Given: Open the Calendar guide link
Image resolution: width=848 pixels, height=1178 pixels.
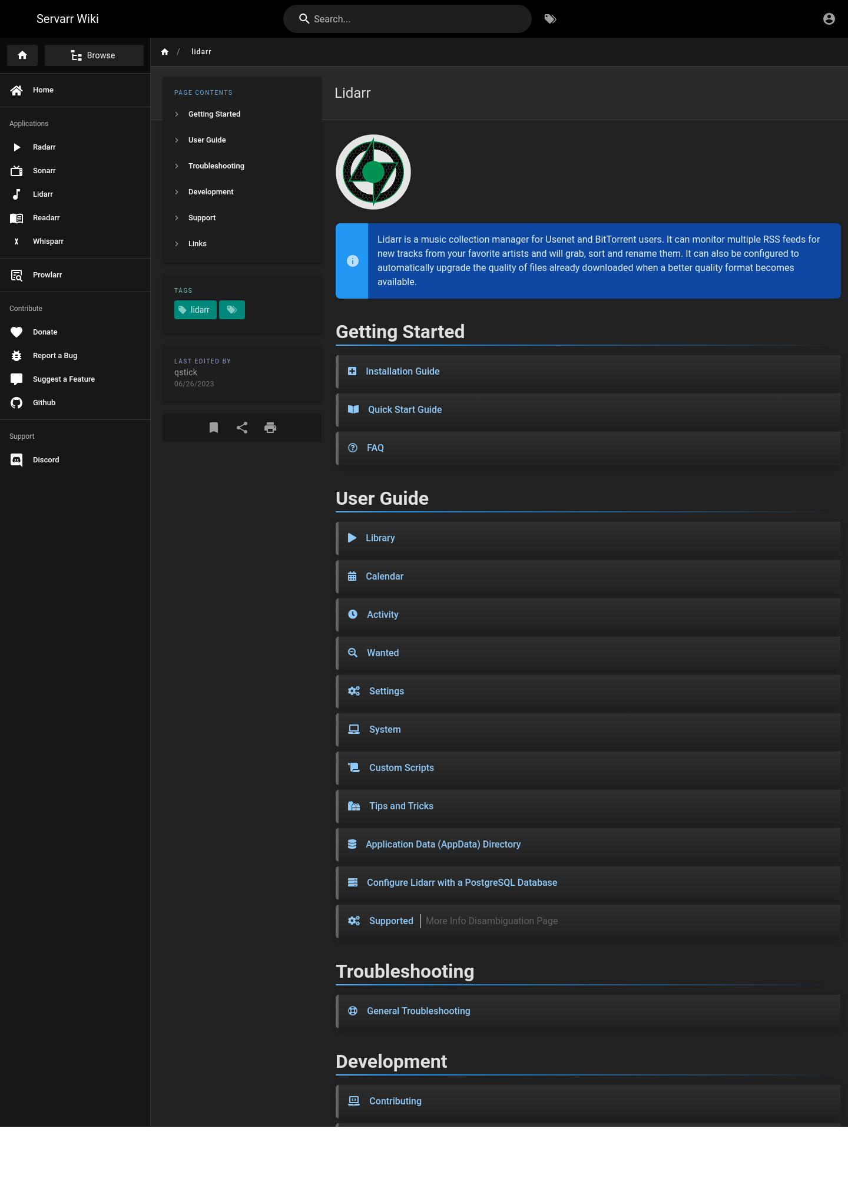Looking at the screenshot, I should coord(385,577).
